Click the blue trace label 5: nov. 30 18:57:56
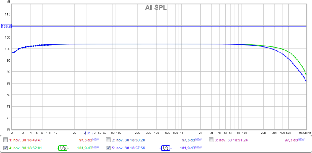This screenshot has width=312, height=153. (x=128, y=148)
